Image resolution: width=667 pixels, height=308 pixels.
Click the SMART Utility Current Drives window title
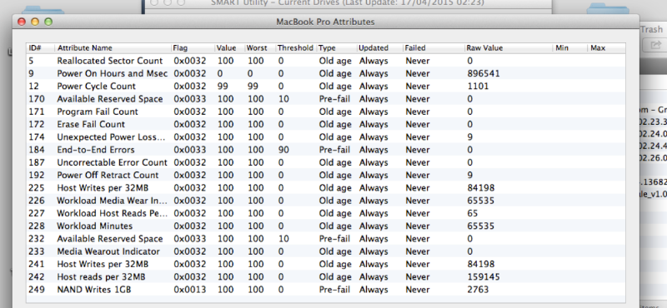pos(348,3)
